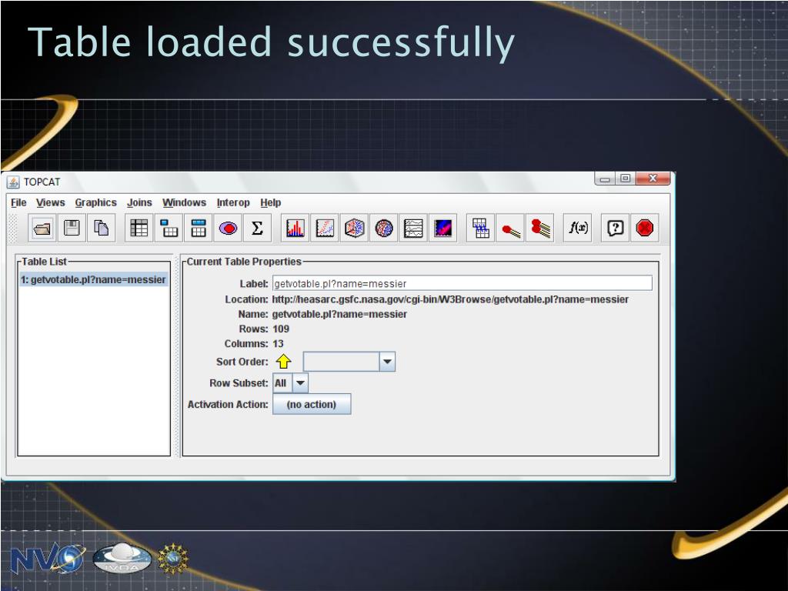Open the Joins menu

pyautogui.click(x=139, y=202)
